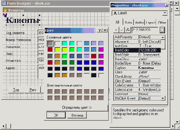Open the Label1 object dropdown in Properties

(165, 13)
